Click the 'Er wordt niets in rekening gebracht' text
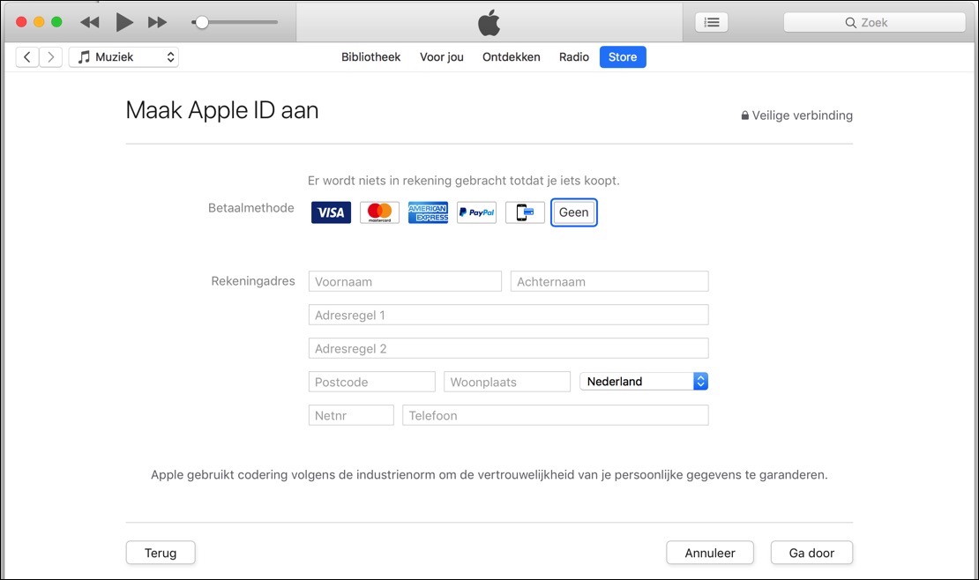Image resolution: width=979 pixels, height=580 pixels. [463, 181]
